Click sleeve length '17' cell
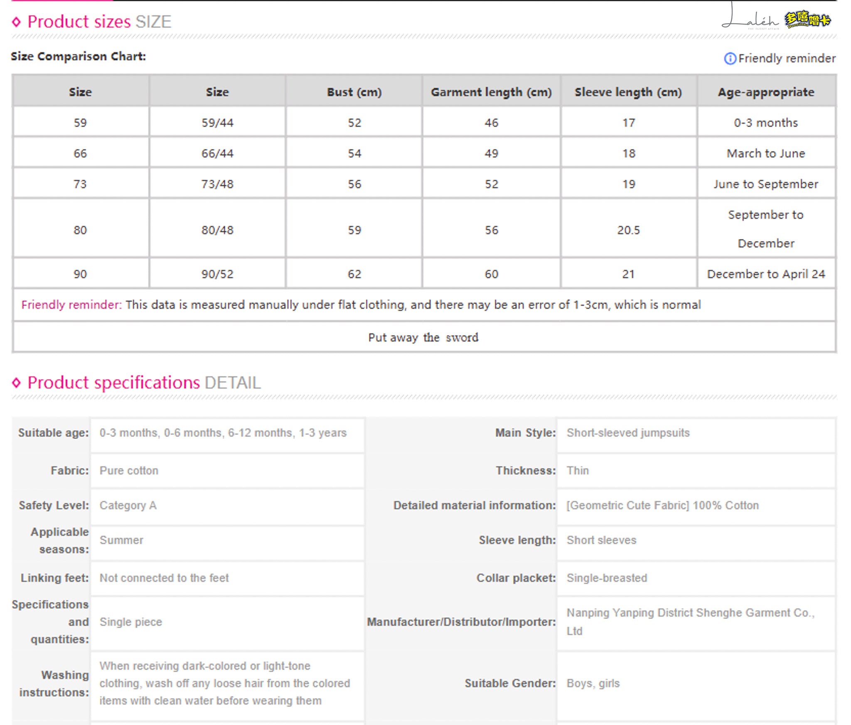Viewport: 851px width, 725px height. pyautogui.click(x=628, y=123)
